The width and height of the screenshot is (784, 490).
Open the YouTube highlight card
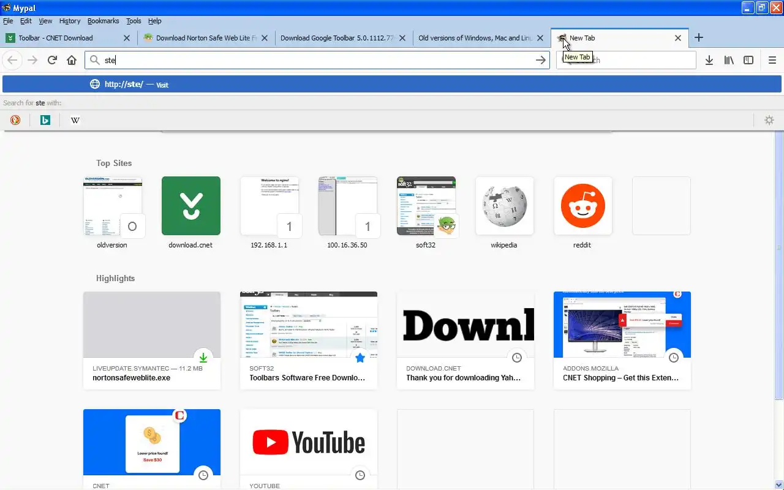click(309, 450)
